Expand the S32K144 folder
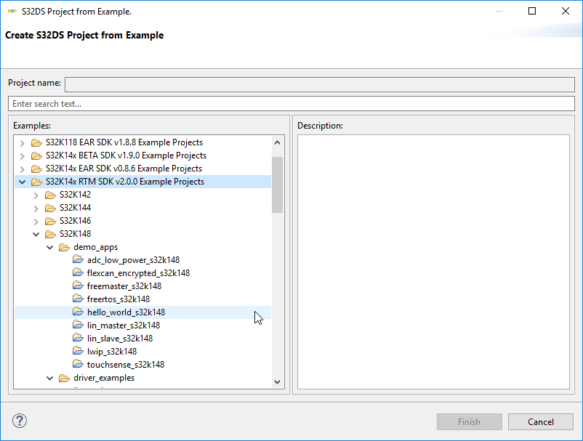Viewport: 583px width, 441px height. [x=36, y=208]
